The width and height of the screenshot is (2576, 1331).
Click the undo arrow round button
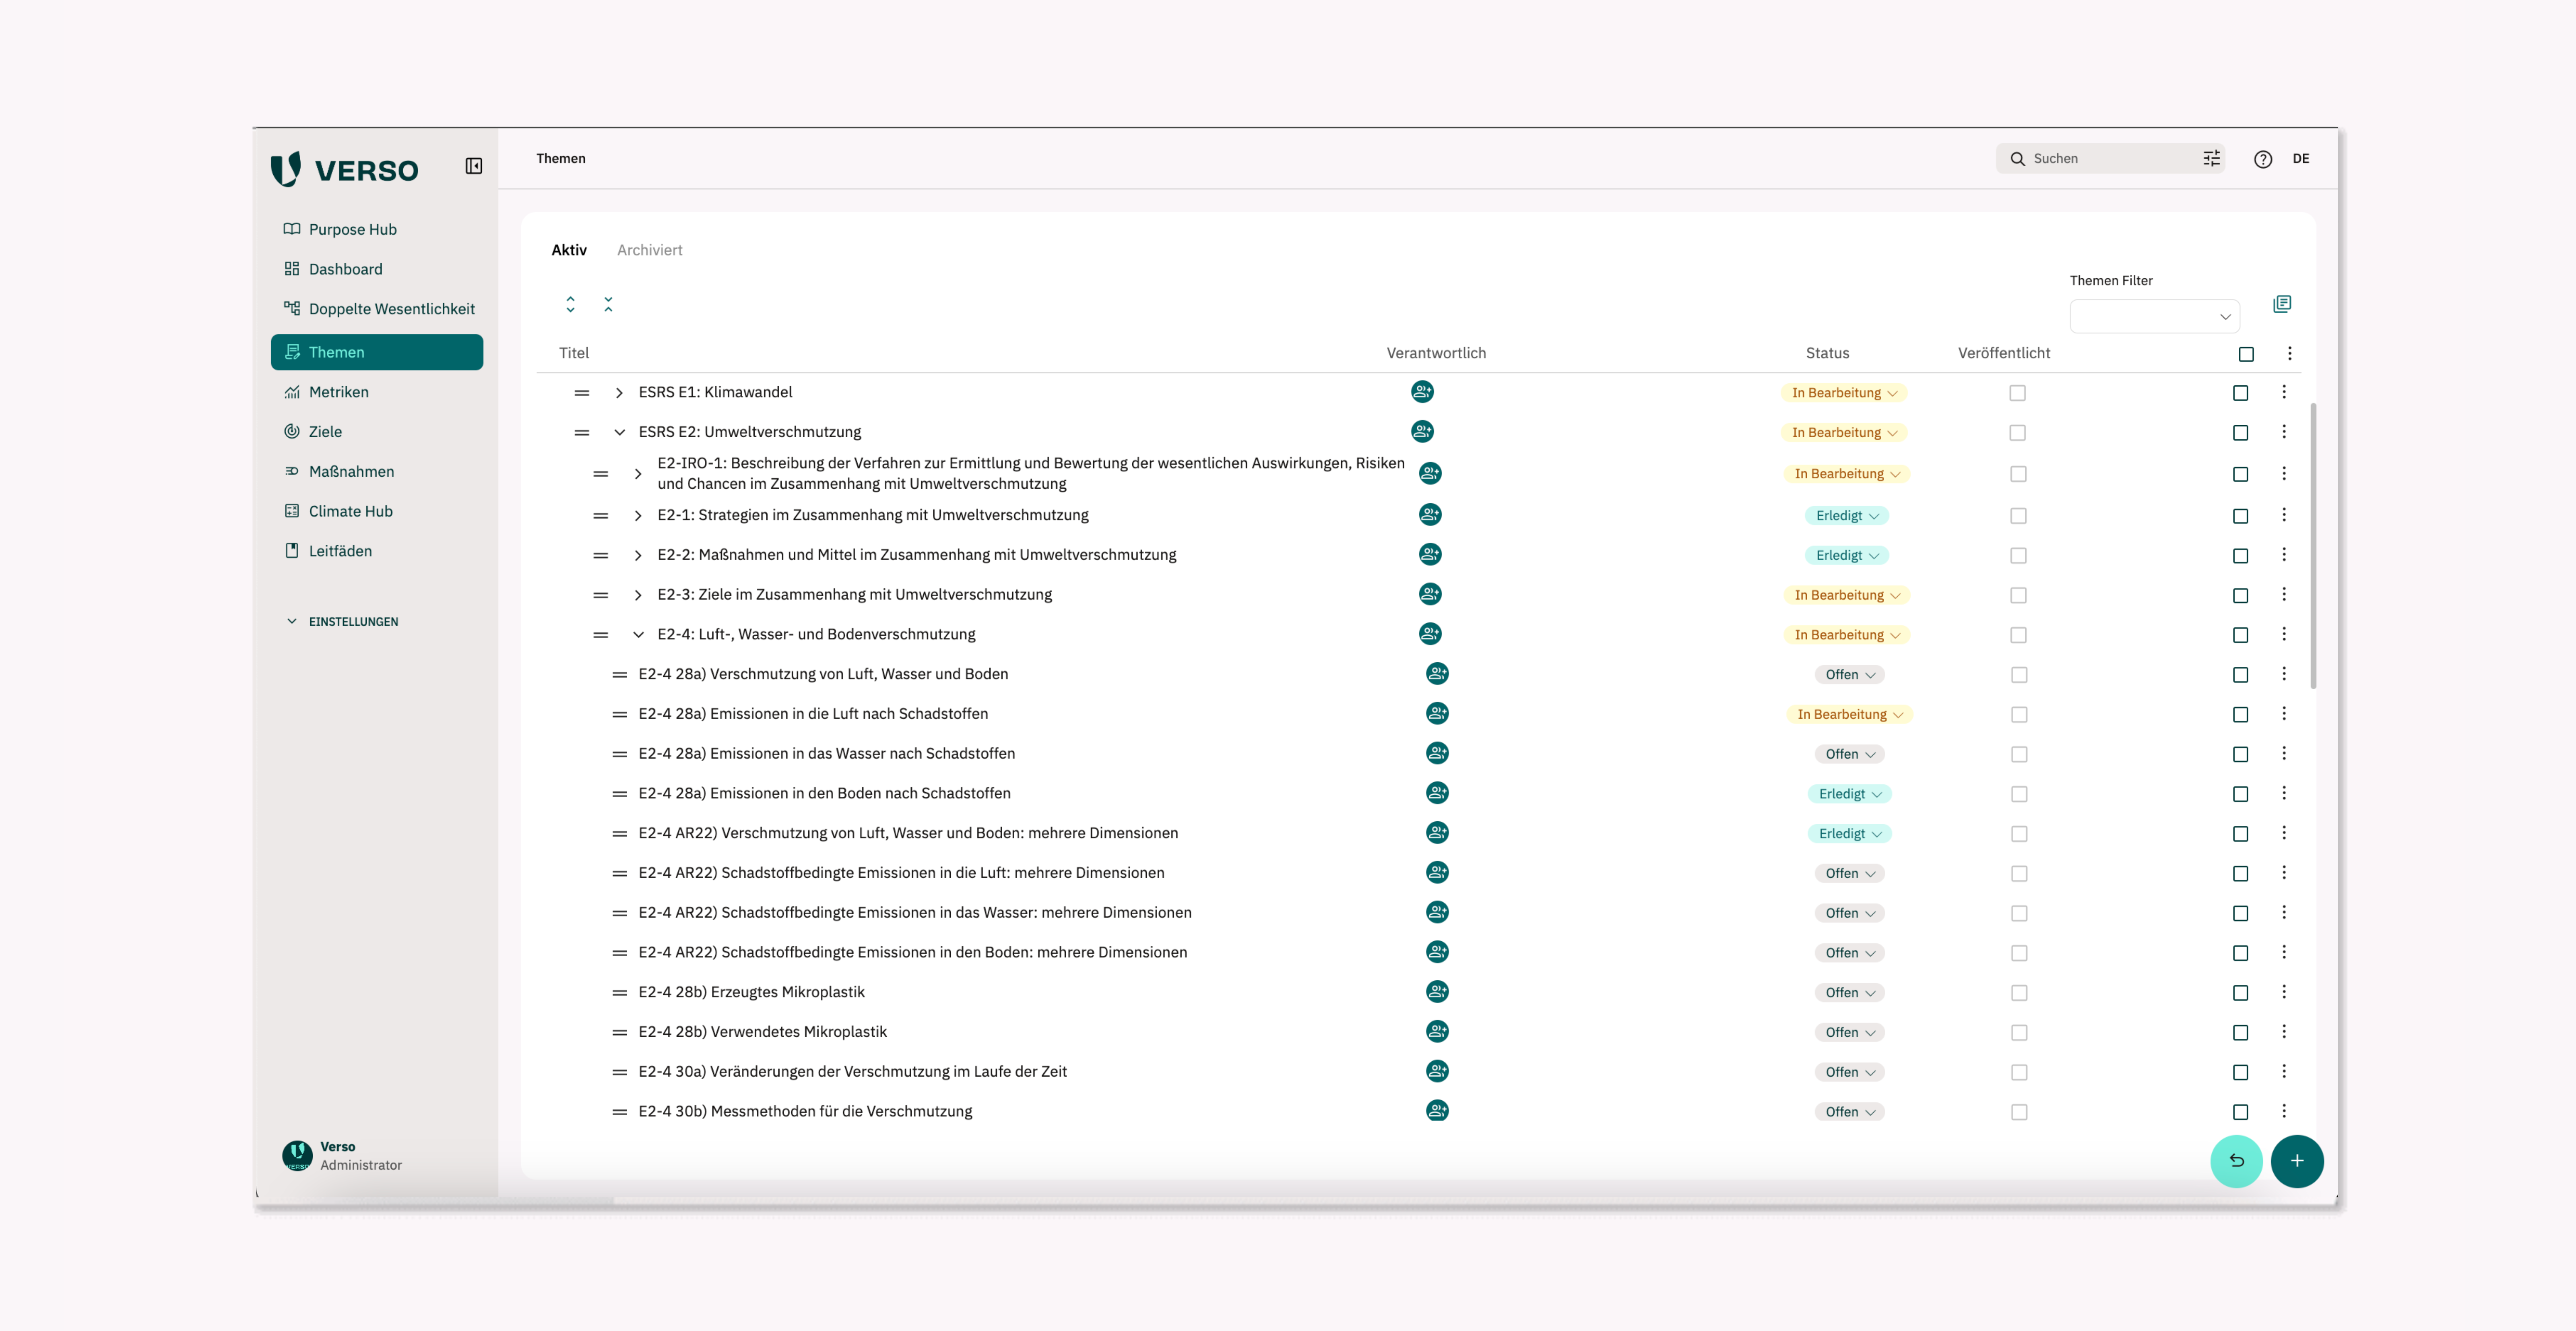click(x=2236, y=1161)
